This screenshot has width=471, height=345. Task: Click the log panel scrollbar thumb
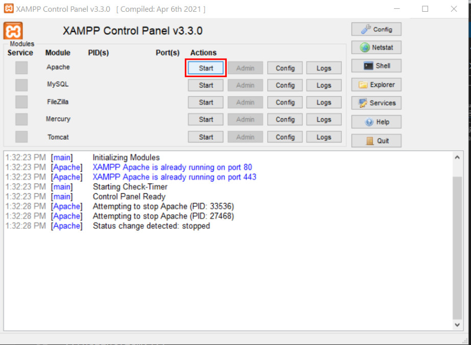(x=457, y=248)
